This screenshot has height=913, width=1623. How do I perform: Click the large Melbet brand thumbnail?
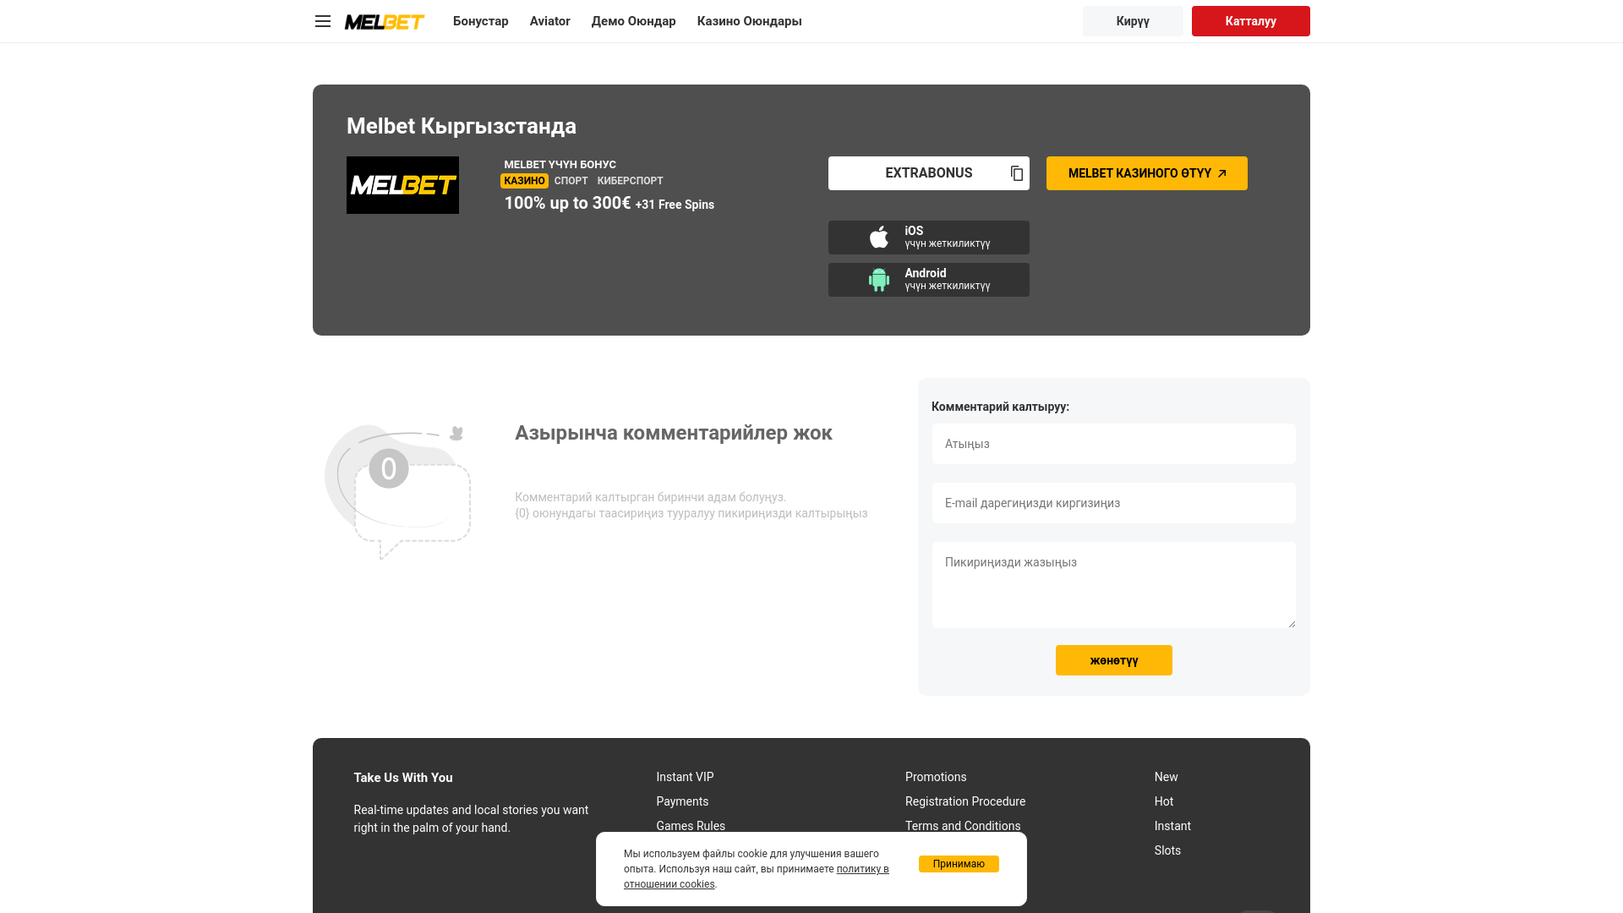pyautogui.click(x=402, y=185)
